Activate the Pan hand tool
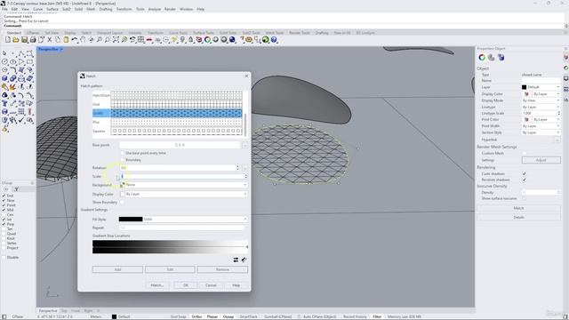569x320 pixels. pos(83,39)
